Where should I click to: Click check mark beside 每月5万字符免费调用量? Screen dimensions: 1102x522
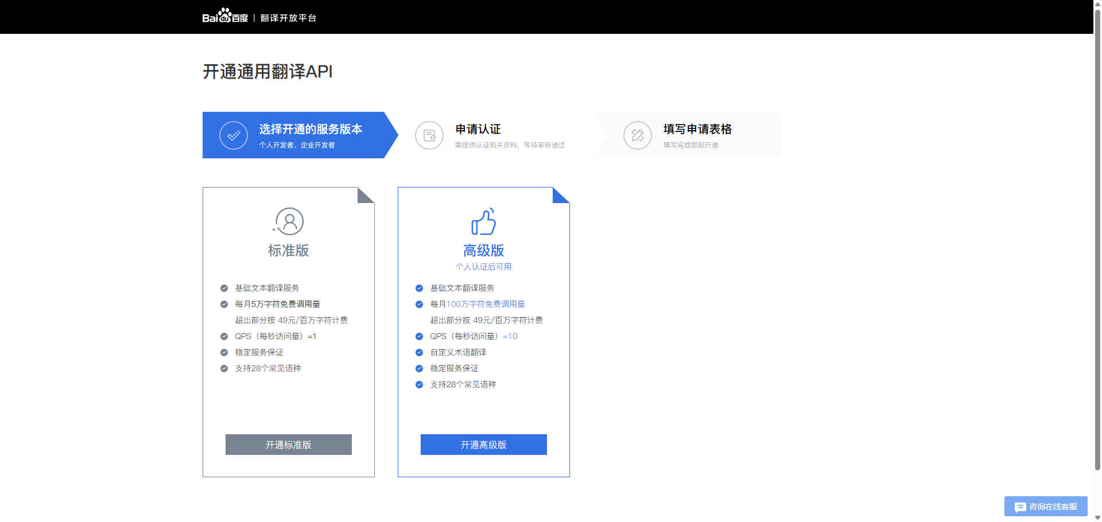click(224, 305)
